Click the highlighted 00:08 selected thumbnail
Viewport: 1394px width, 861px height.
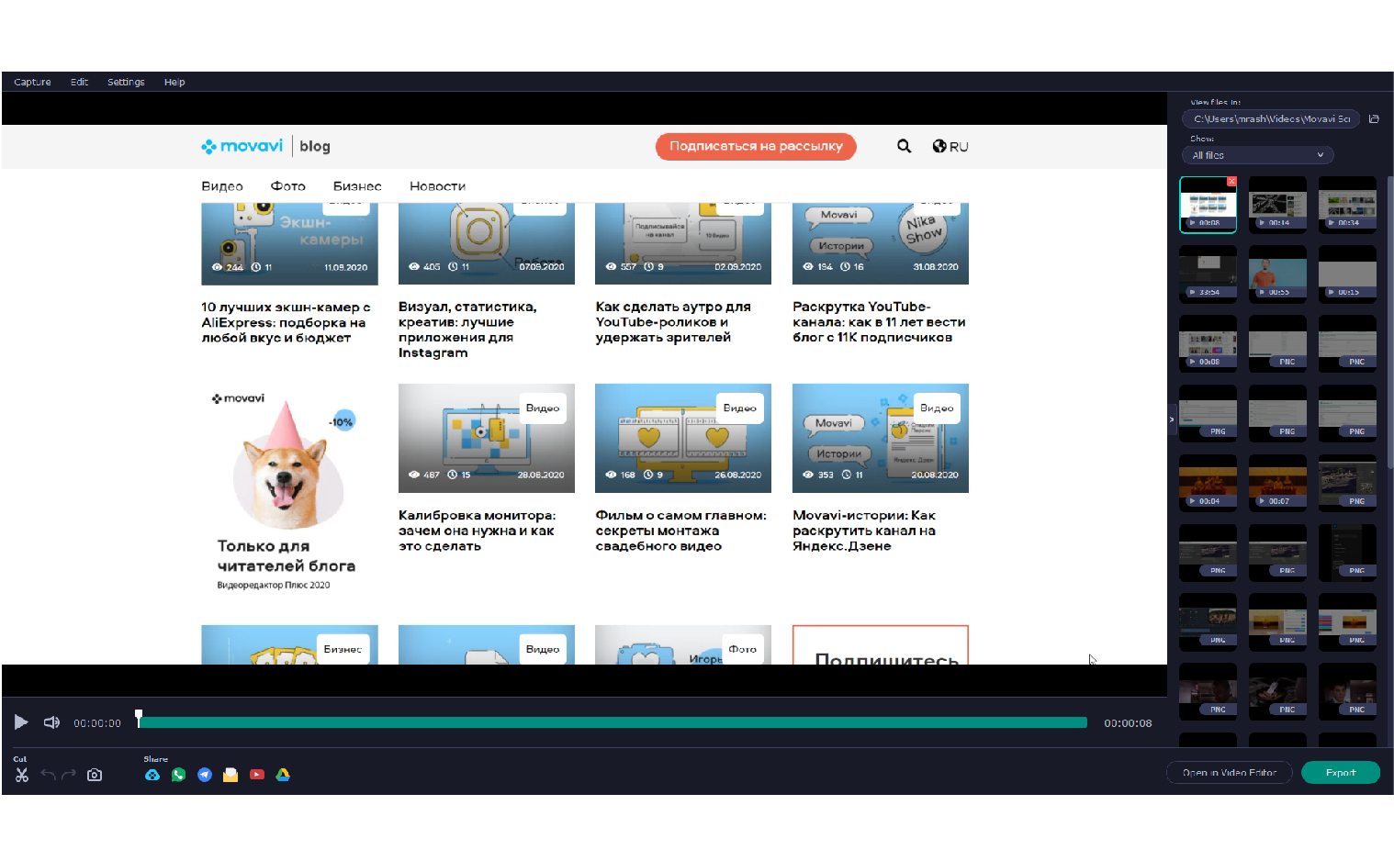[1208, 204]
